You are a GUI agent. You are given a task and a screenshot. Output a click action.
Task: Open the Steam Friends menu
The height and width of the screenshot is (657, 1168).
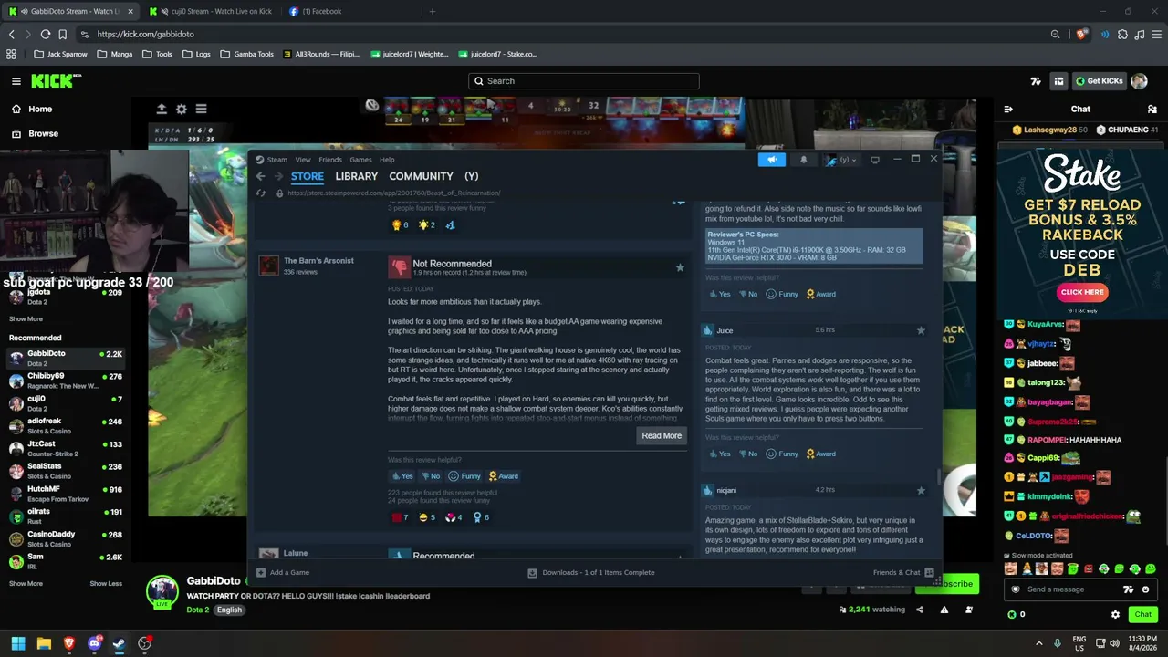point(330,160)
